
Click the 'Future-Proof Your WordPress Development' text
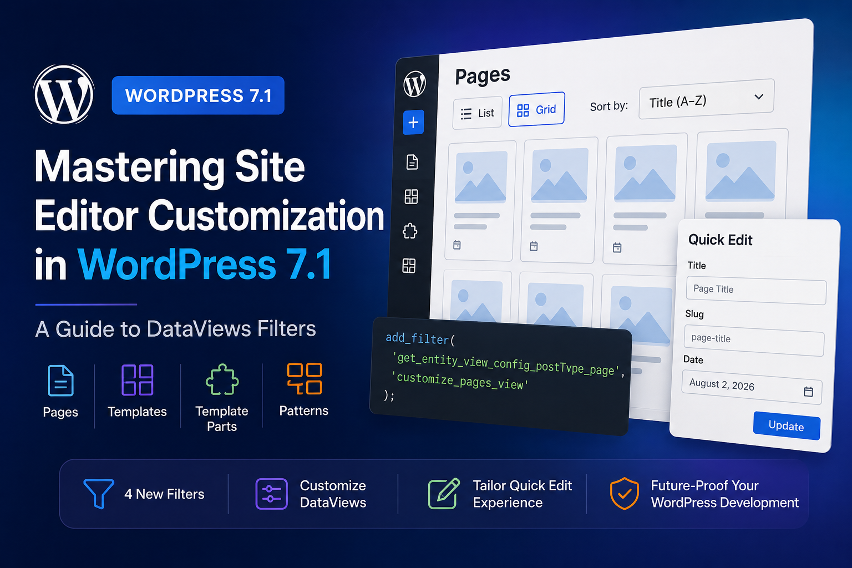tap(725, 494)
